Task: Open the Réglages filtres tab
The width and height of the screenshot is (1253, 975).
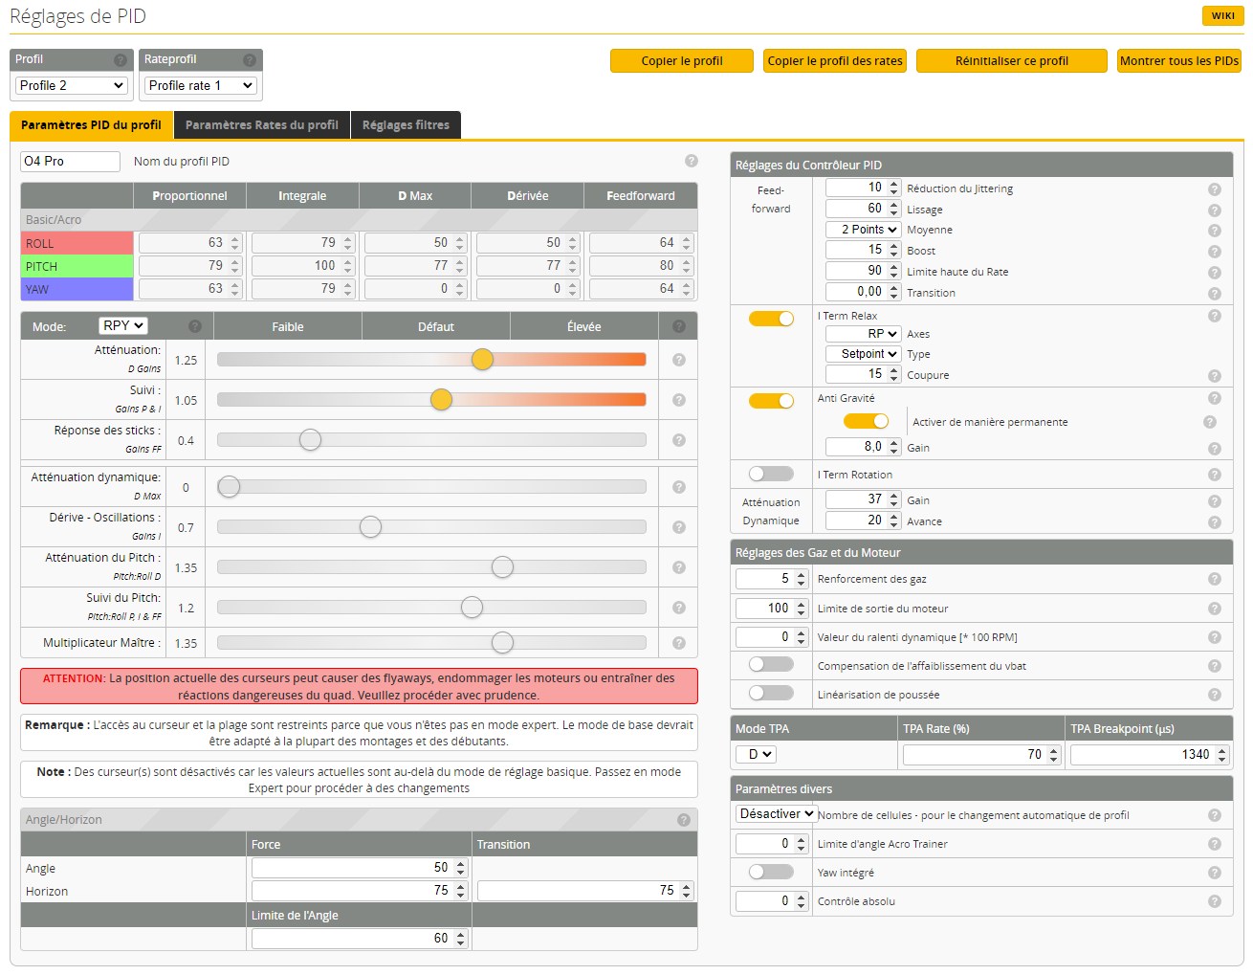Action: click(x=406, y=125)
